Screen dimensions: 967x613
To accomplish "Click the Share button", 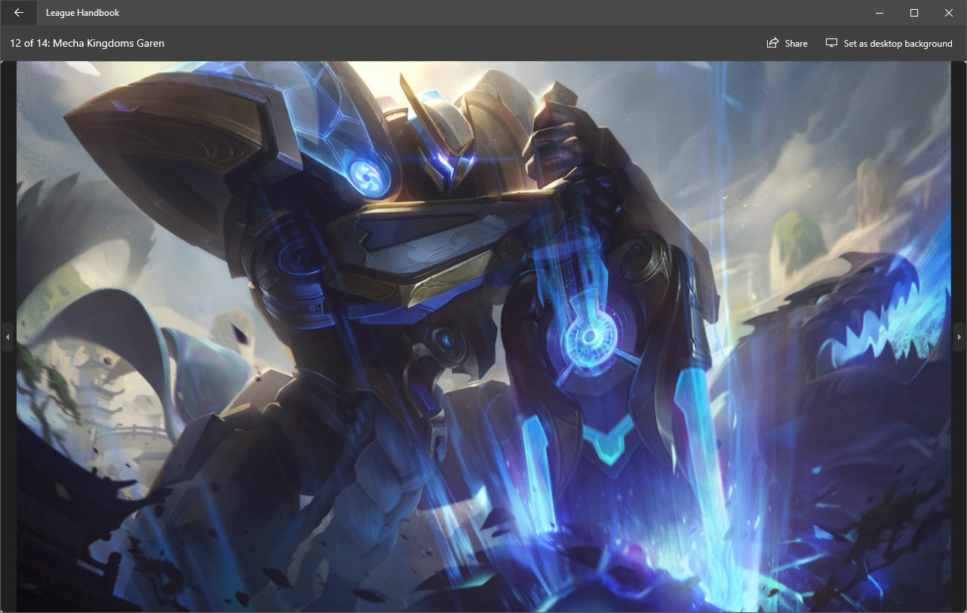I will pos(787,44).
